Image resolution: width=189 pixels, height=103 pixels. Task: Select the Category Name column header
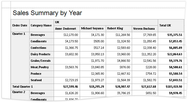[41, 26]
